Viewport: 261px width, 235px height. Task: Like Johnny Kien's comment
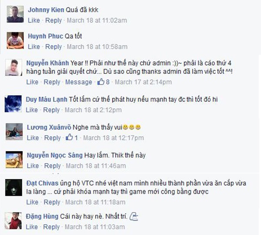[34, 20]
